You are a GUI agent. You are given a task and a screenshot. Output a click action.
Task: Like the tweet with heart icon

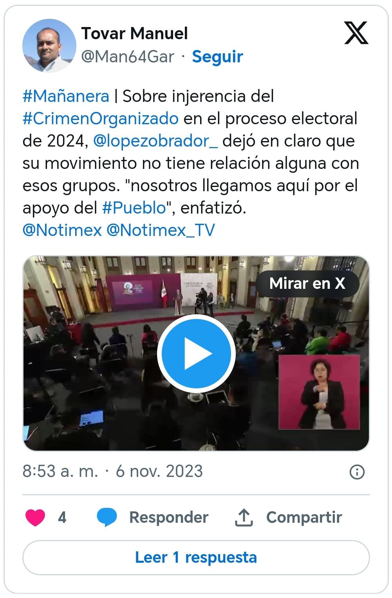[x=35, y=517]
